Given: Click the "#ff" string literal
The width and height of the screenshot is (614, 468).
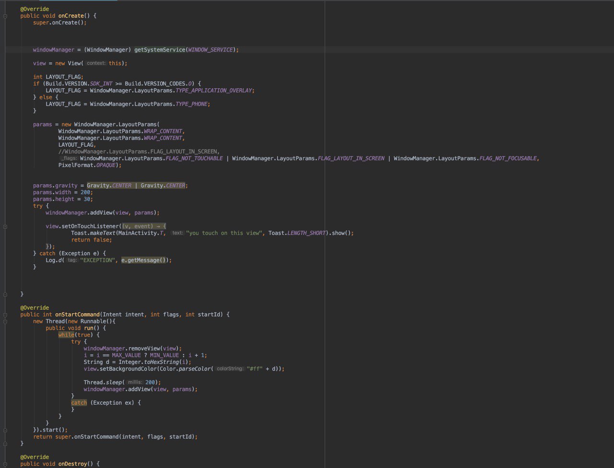Looking at the screenshot, I should [254, 369].
